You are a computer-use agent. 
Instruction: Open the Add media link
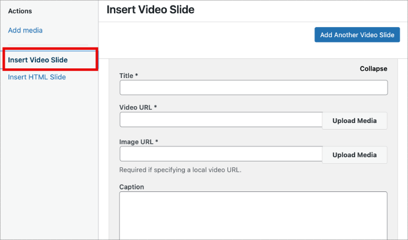(25, 30)
